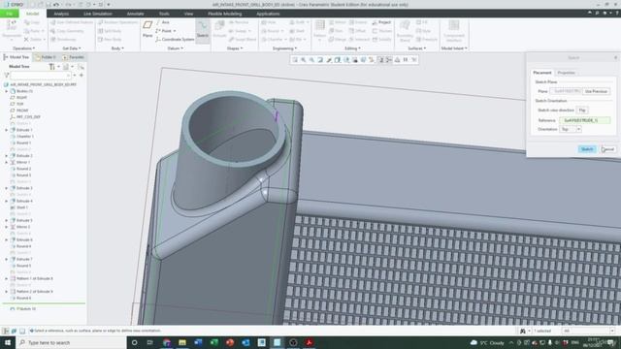Image resolution: width=621 pixels, height=349 pixels.
Task: Open Word from the taskbar
Action: tap(198, 342)
